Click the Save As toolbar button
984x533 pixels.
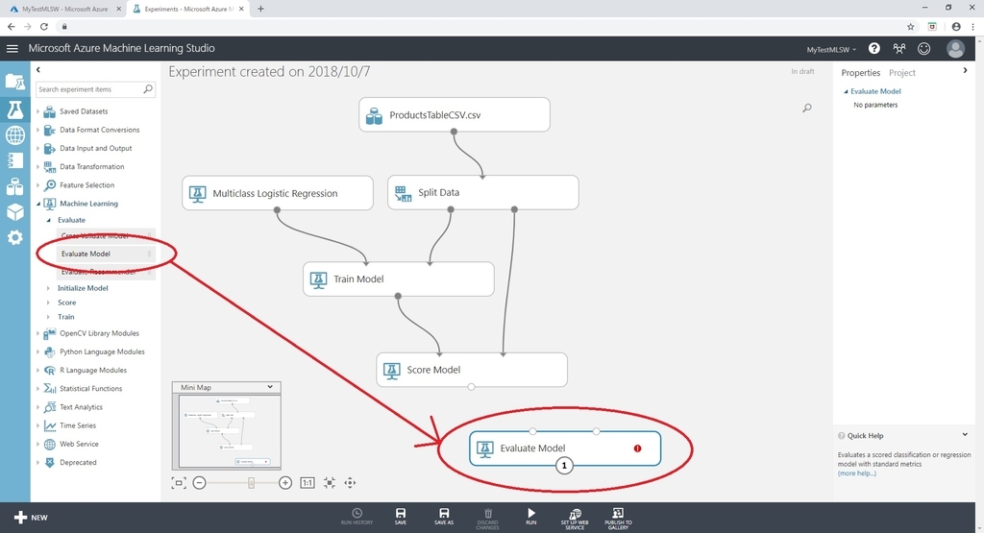(x=444, y=517)
